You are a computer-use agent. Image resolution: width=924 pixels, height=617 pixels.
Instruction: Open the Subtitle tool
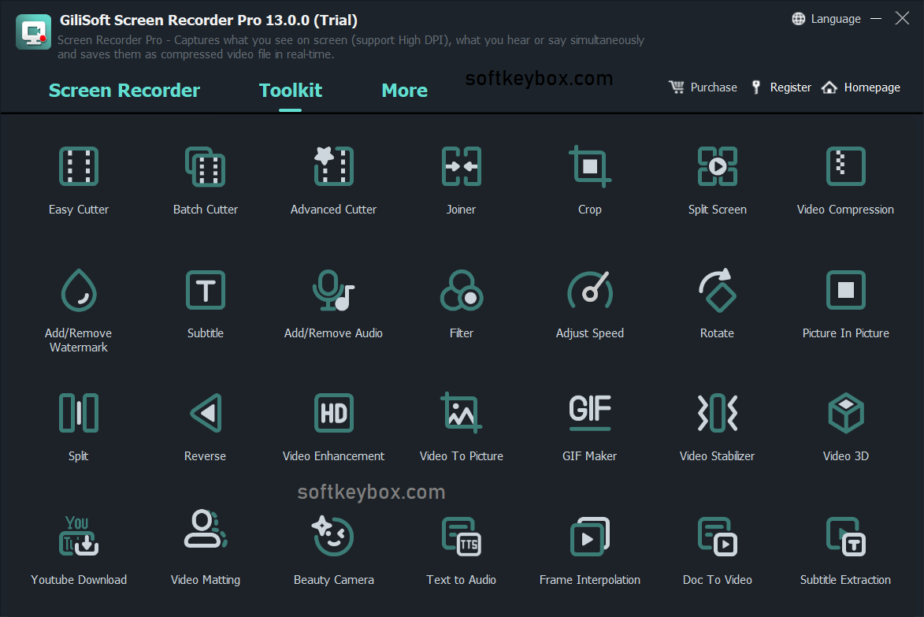[205, 303]
